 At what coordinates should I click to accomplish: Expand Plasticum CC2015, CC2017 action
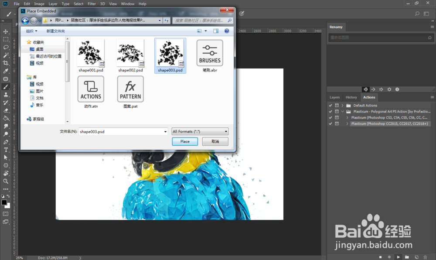click(x=347, y=124)
